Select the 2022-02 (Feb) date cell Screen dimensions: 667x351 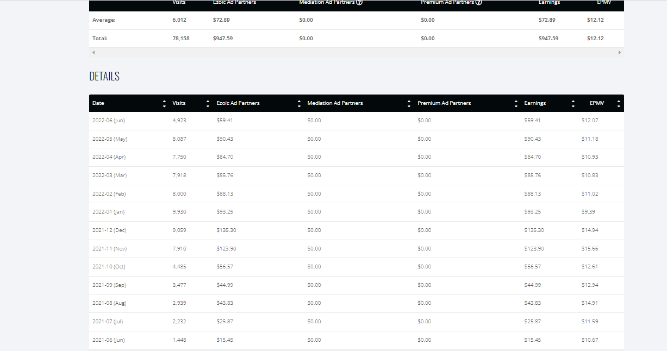coord(109,194)
